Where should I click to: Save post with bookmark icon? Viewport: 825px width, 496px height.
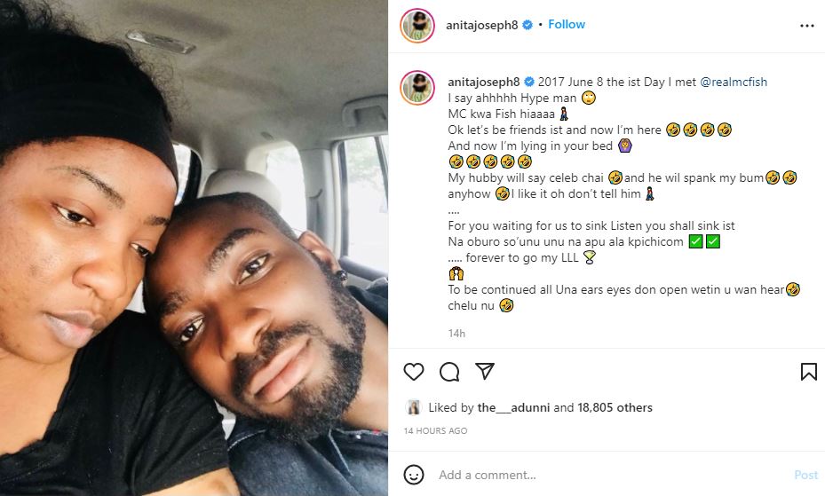click(808, 371)
